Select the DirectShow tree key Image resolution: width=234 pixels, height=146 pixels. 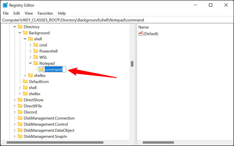pyautogui.click(x=33, y=100)
